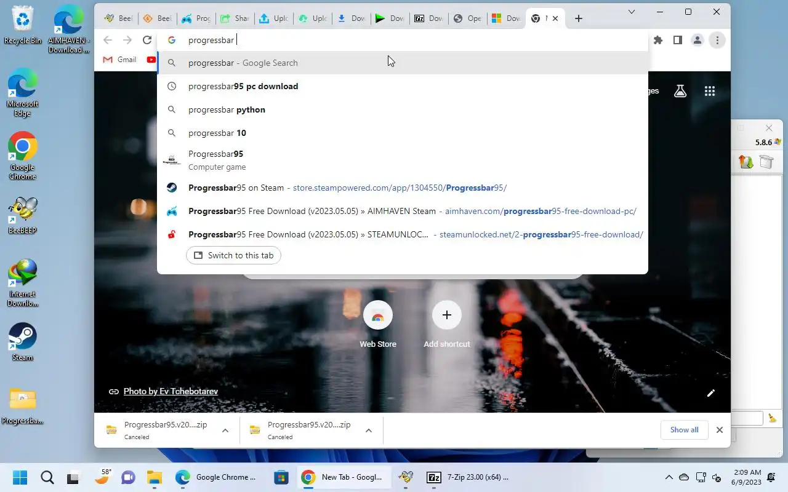The height and width of the screenshot is (492, 788).
Task: Add a new tab with the plus button
Action: tap(578, 18)
